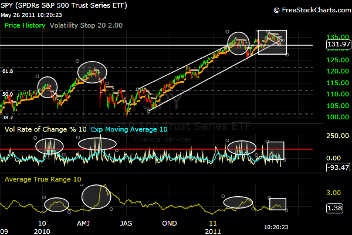
Task: Click the ellipse around the AMJ price peak
Action: (x=93, y=71)
